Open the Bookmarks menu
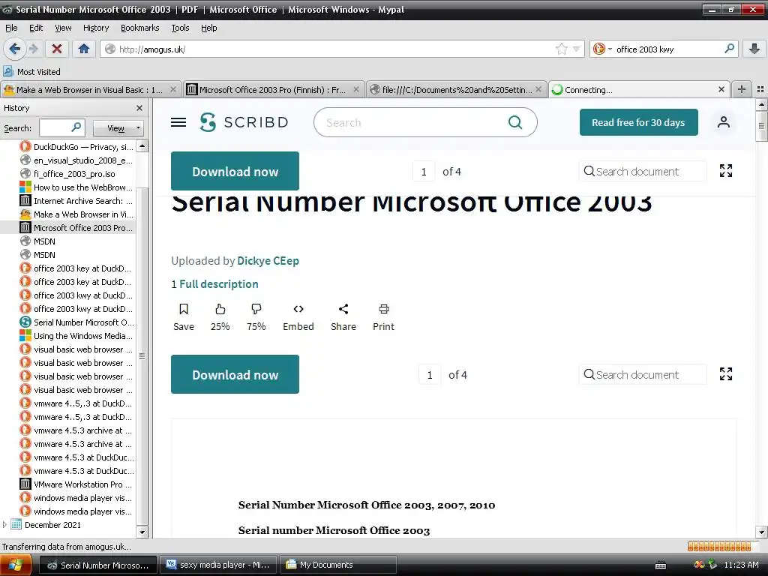Image resolution: width=768 pixels, height=576 pixels. click(140, 28)
